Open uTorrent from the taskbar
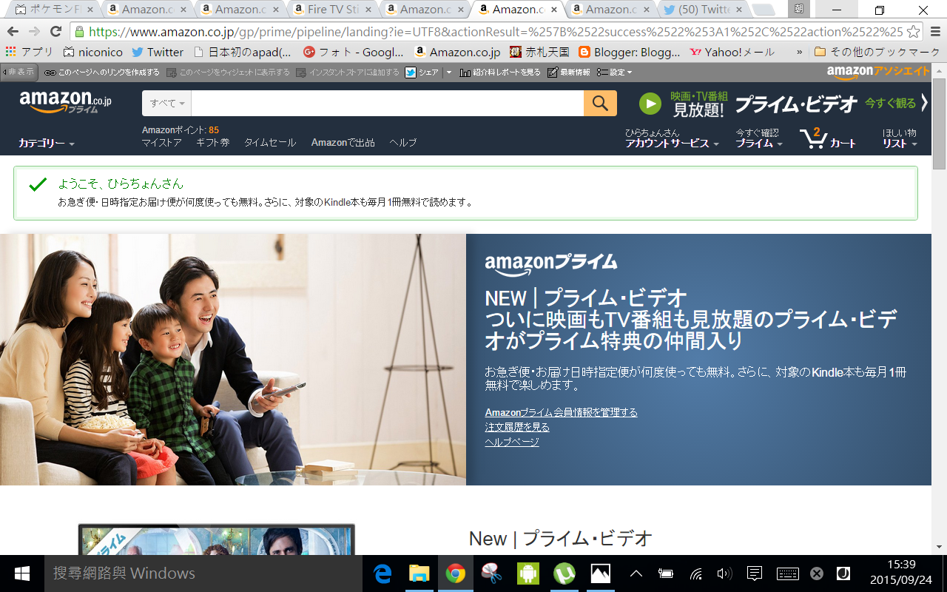This screenshot has height=592, width=947. pyautogui.click(x=565, y=573)
